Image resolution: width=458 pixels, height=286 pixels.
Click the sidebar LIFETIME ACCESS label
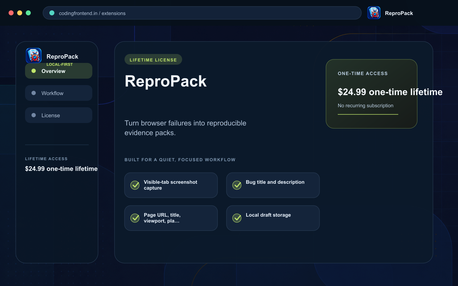(x=46, y=159)
